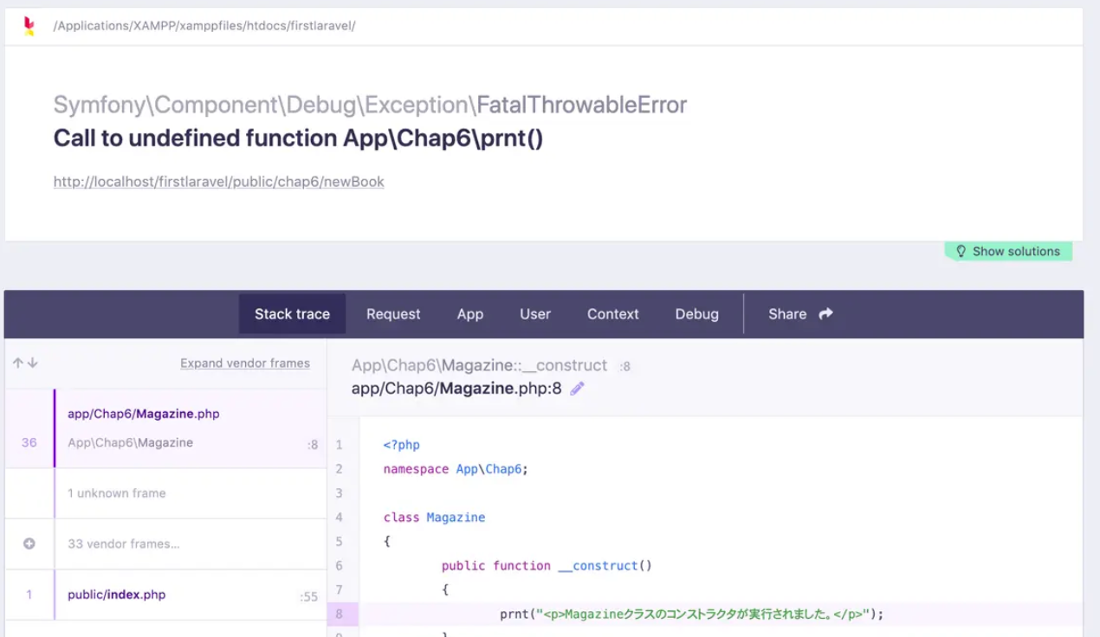1100x637 pixels.
Task: Click the Show solutions button
Action: 1009,251
